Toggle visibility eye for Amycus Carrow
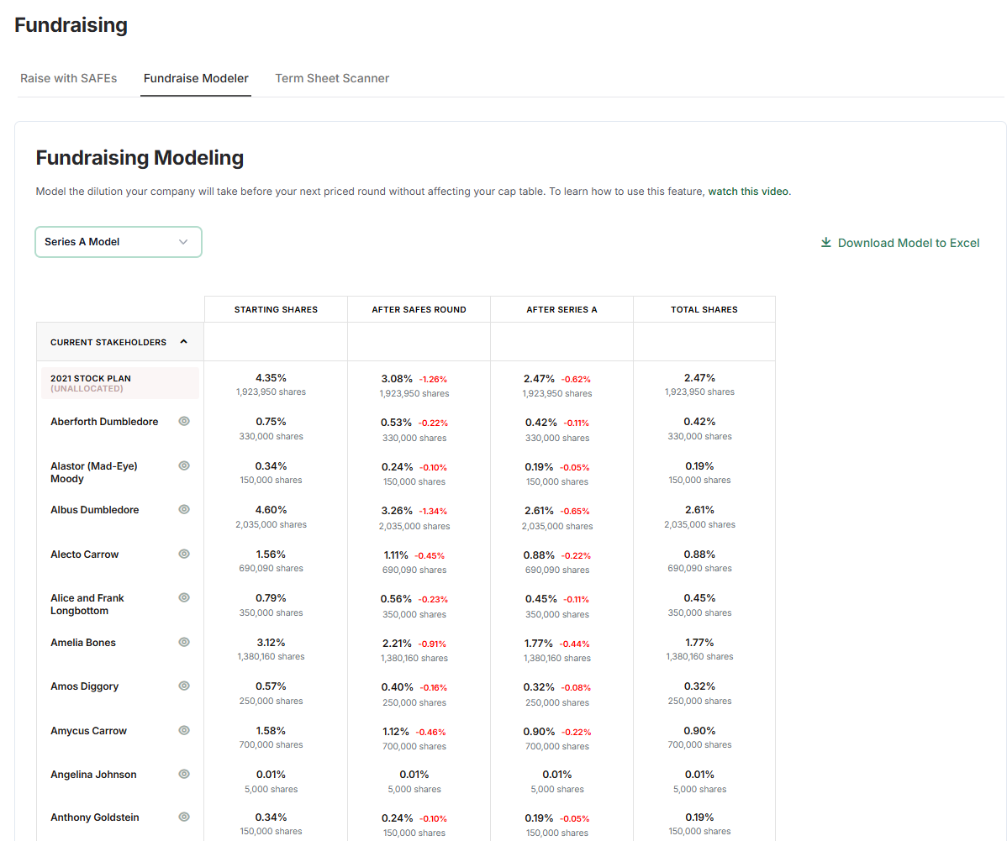The width and height of the screenshot is (1007, 841). pos(184,730)
